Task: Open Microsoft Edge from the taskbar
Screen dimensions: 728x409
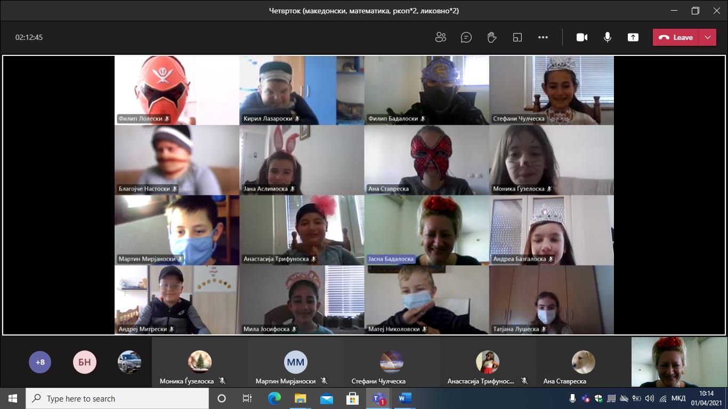Action: (274, 398)
